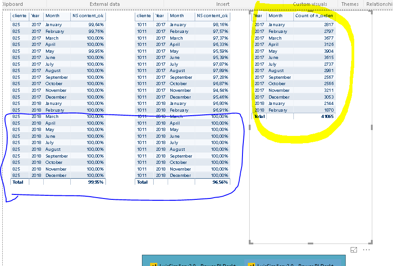Select the 96,87% value for October 2017

[x=220, y=84]
